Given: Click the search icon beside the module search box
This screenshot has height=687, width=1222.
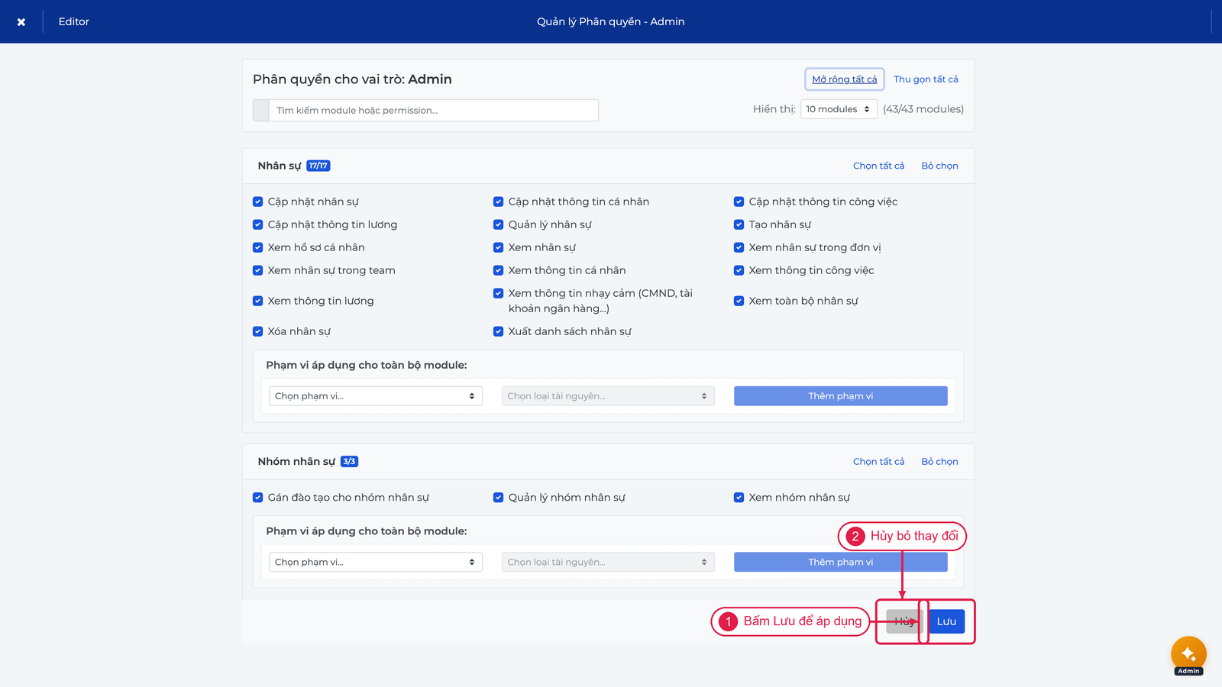Looking at the screenshot, I should click(261, 110).
